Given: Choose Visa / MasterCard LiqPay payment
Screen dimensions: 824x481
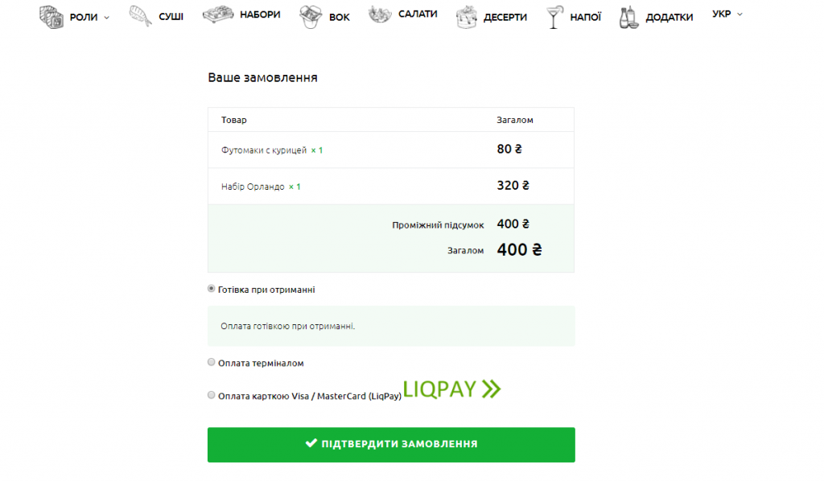Looking at the screenshot, I should (212, 396).
